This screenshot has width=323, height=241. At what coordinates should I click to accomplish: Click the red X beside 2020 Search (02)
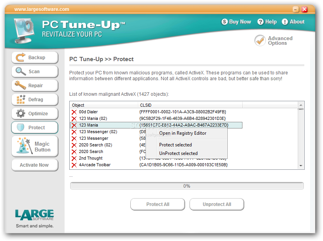click(74, 145)
